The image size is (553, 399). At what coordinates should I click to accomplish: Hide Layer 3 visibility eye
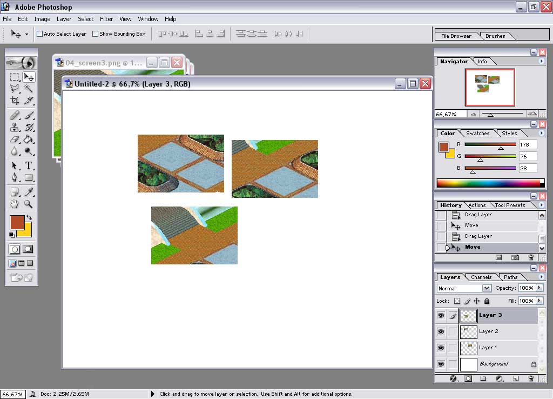[441, 315]
